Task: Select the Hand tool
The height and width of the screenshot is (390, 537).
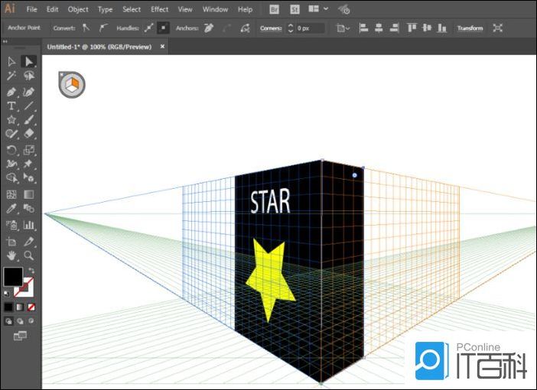Action: (12, 255)
